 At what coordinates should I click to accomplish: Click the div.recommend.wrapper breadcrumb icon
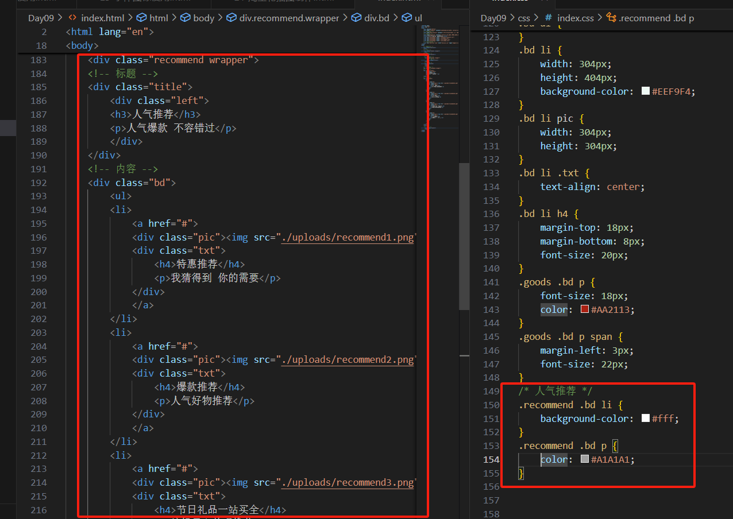232,18
